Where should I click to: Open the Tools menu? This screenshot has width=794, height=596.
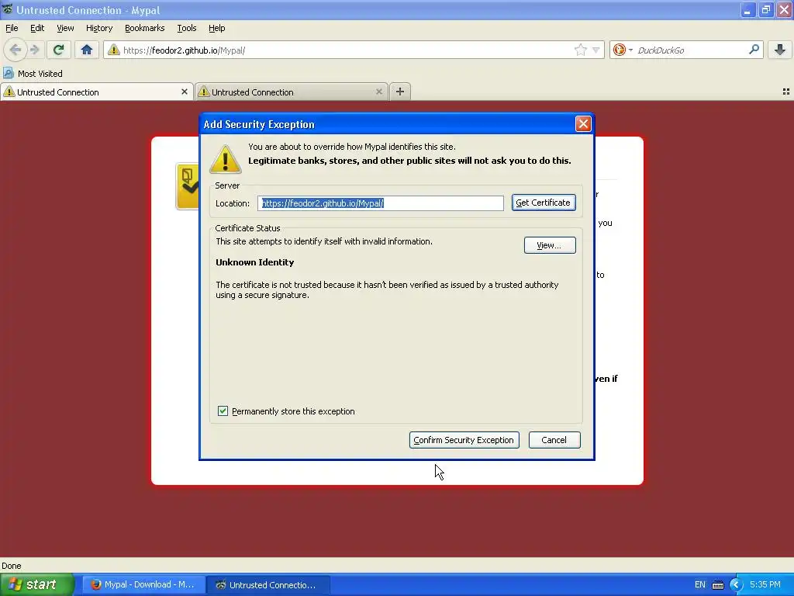point(186,28)
